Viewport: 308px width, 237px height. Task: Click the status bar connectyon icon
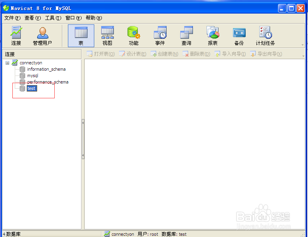pos(107,234)
